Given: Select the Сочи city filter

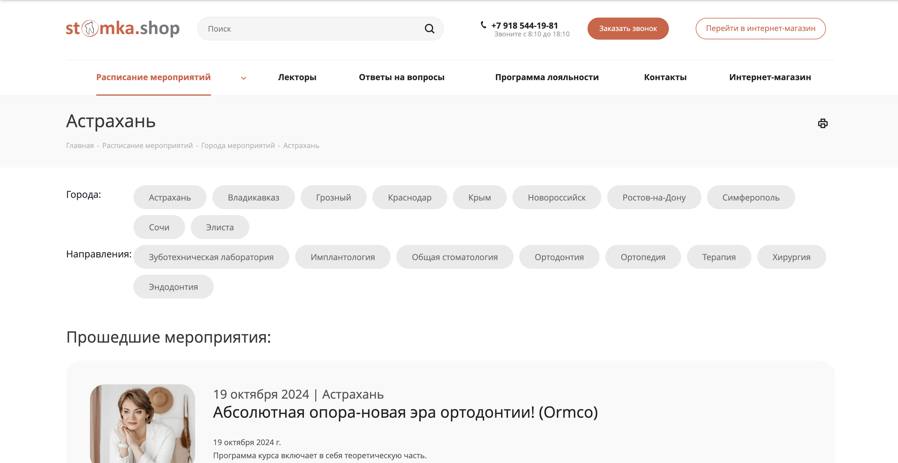Looking at the screenshot, I should (159, 227).
